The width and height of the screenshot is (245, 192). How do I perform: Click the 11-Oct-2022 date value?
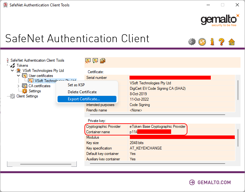(x=139, y=99)
